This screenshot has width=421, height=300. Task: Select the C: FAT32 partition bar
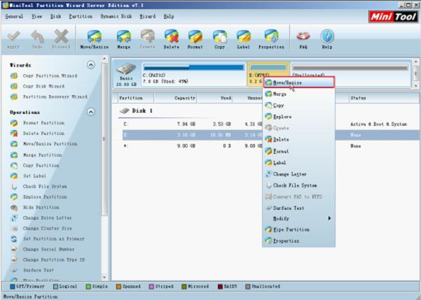193,74
